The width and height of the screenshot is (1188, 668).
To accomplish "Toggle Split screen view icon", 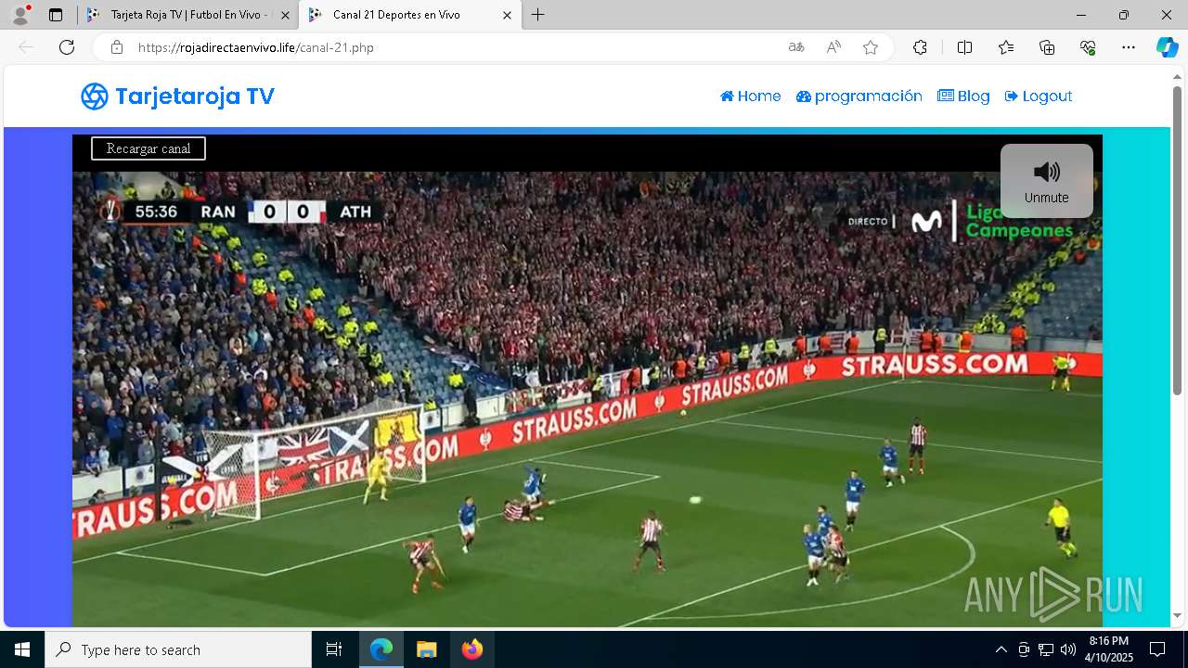I will pos(964,47).
